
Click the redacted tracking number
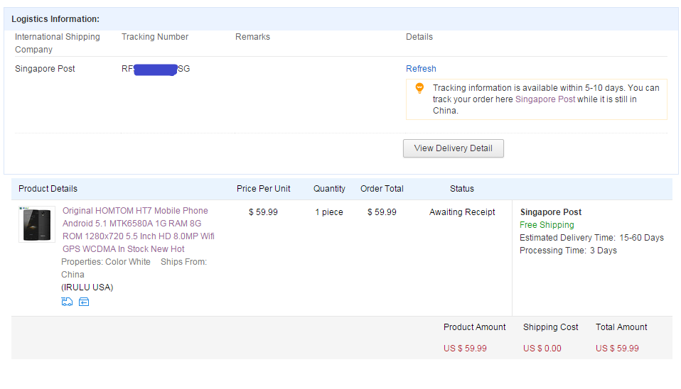156,69
